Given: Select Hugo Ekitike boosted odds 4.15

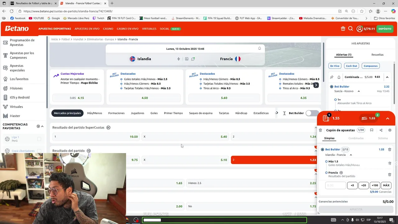Looking at the screenshot, I should [77, 98].
